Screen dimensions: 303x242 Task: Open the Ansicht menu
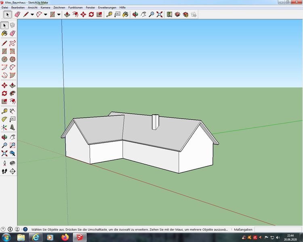[33, 8]
